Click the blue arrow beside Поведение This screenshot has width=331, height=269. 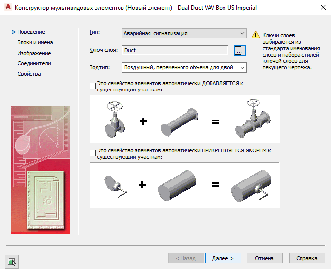coord(13,32)
